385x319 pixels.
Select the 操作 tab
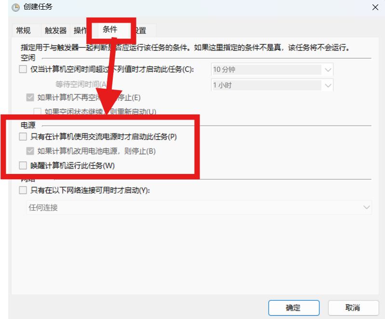click(x=80, y=30)
